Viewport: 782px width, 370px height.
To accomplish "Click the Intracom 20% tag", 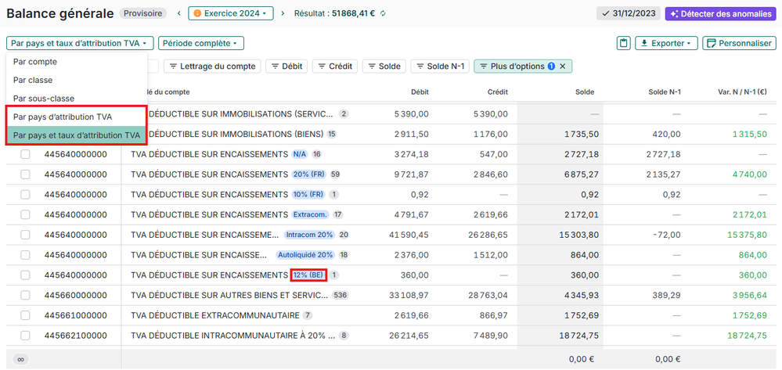I will 309,235.
